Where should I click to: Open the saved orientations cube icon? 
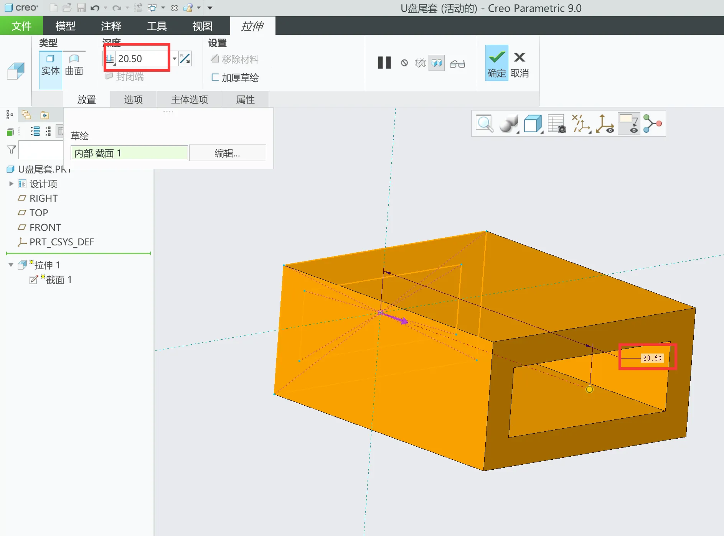tap(533, 124)
